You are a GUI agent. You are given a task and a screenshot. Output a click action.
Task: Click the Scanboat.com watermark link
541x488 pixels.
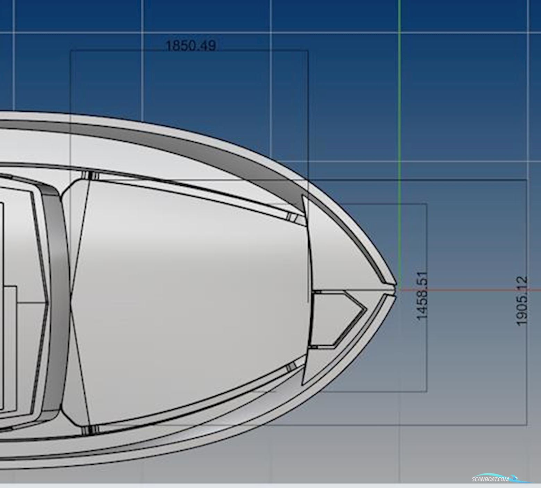coord(490,479)
